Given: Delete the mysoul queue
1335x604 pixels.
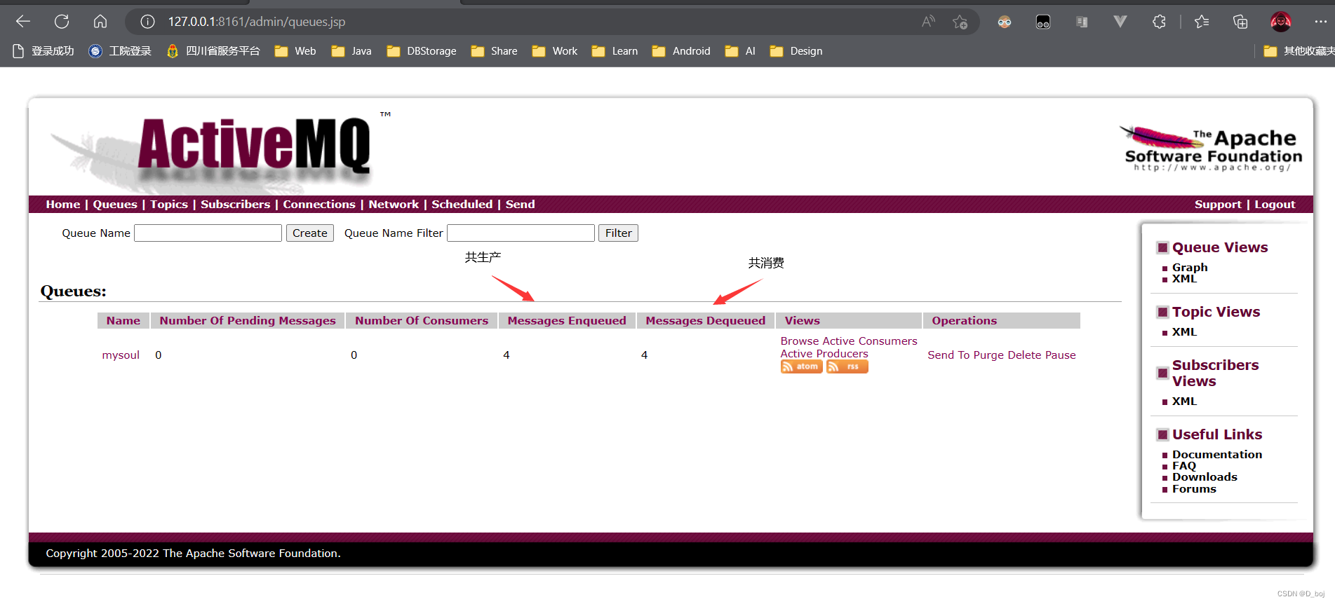Looking at the screenshot, I should tap(1024, 355).
